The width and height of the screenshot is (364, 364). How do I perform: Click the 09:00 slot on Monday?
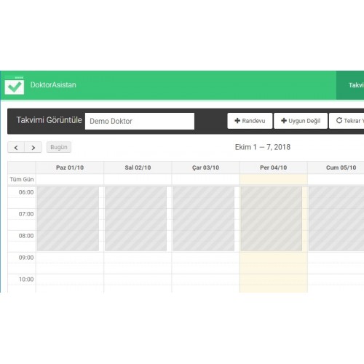click(70, 258)
